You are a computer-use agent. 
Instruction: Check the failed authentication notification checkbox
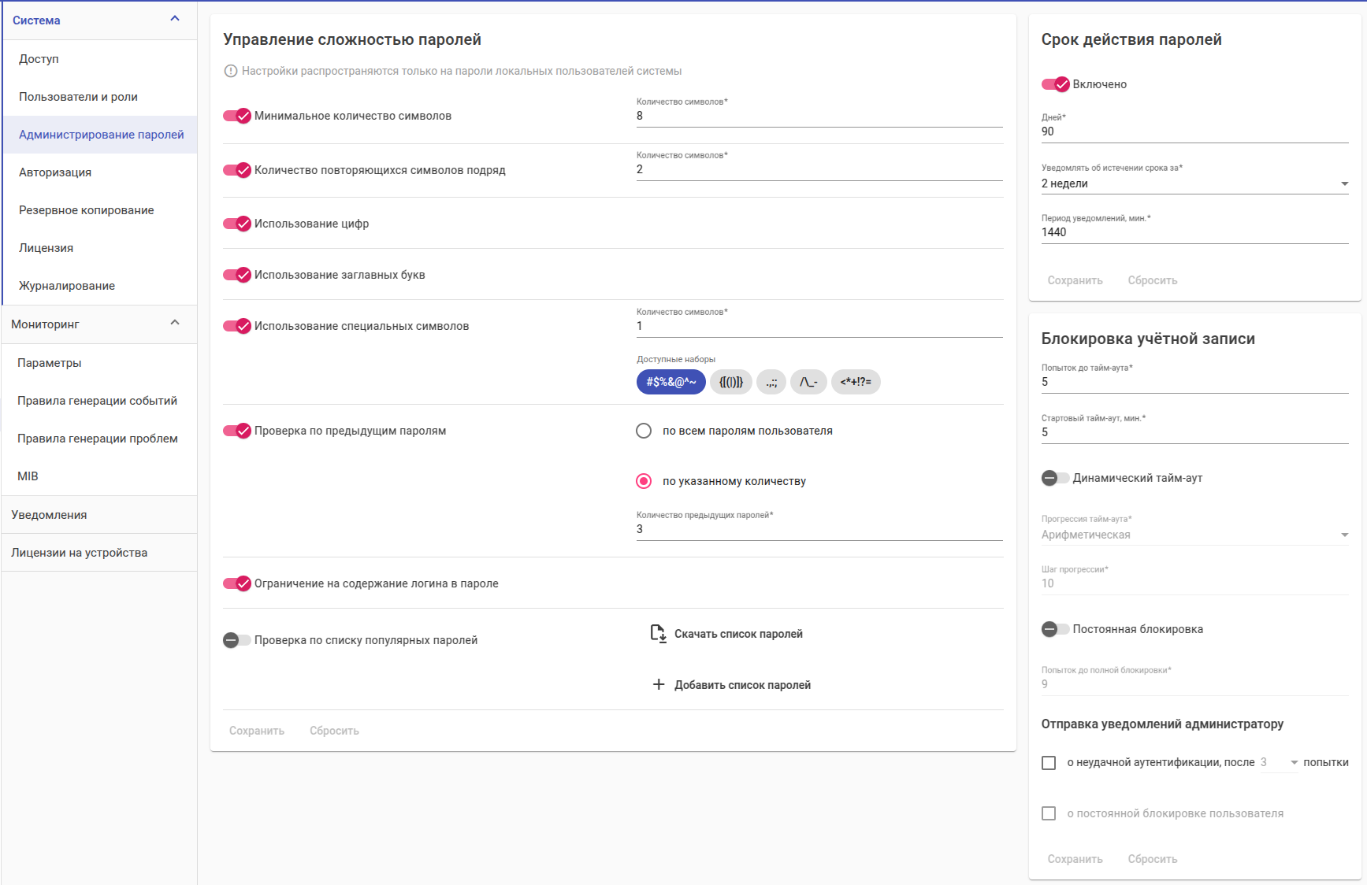click(1049, 763)
